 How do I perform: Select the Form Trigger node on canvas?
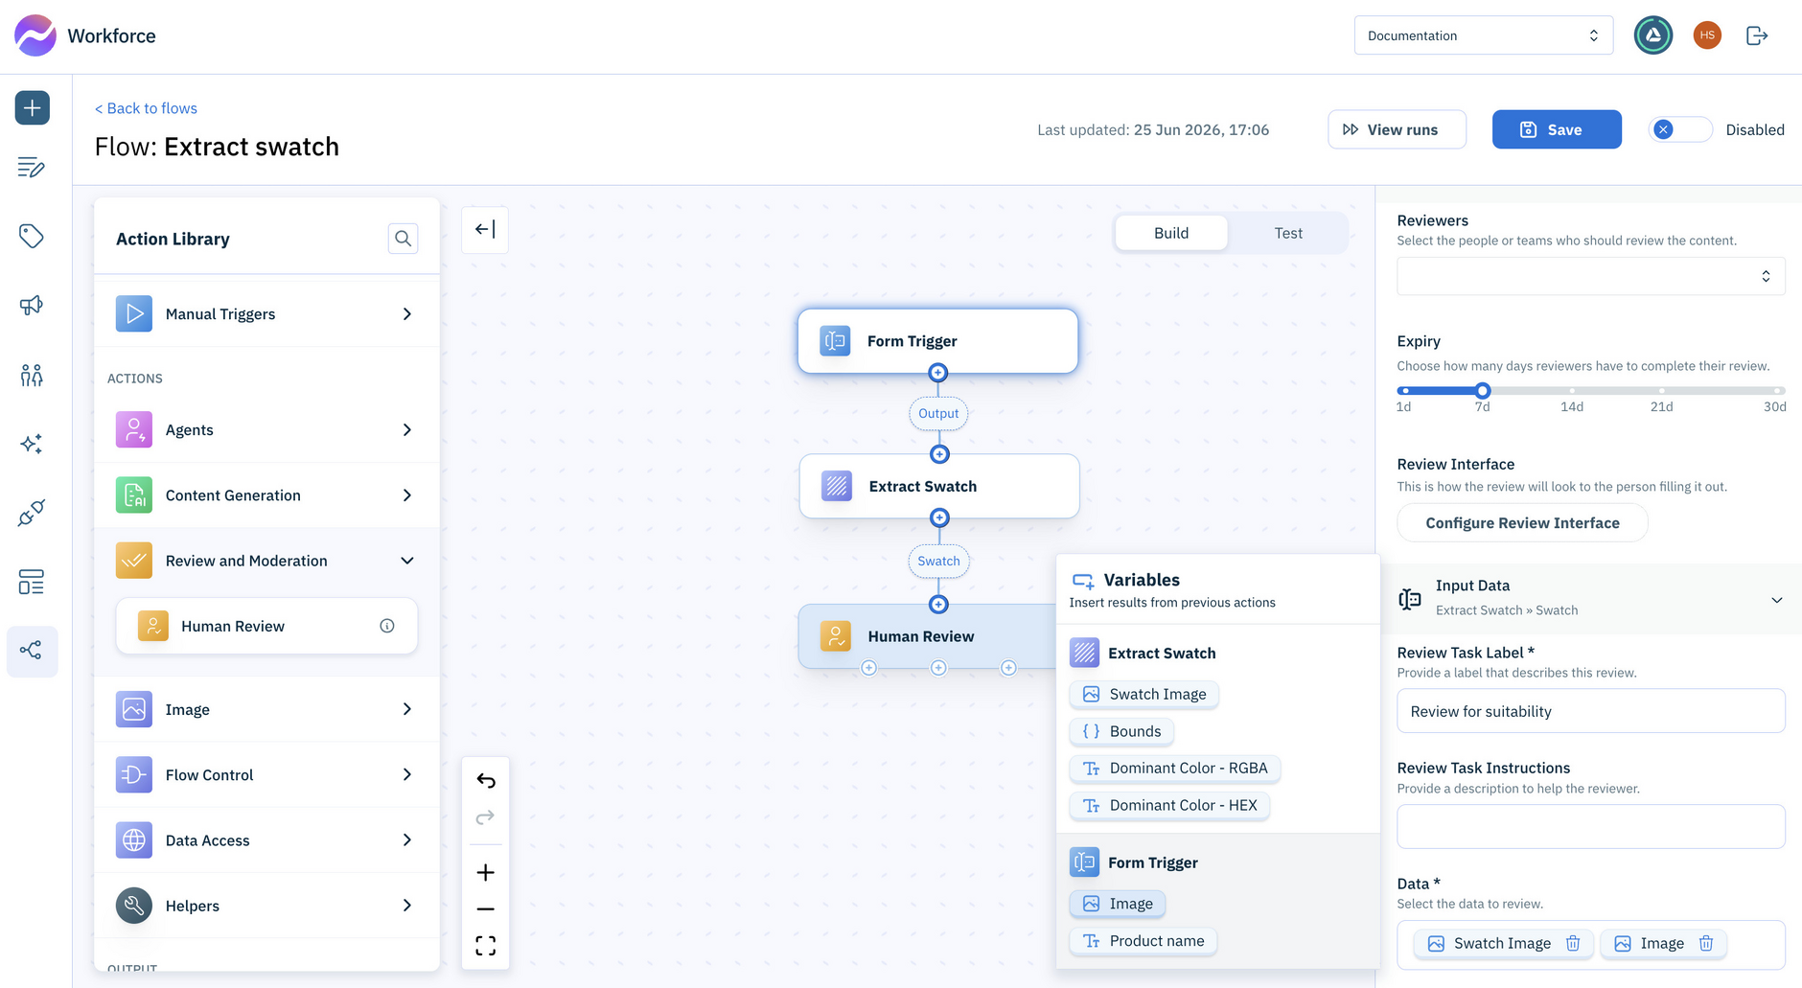tap(937, 341)
